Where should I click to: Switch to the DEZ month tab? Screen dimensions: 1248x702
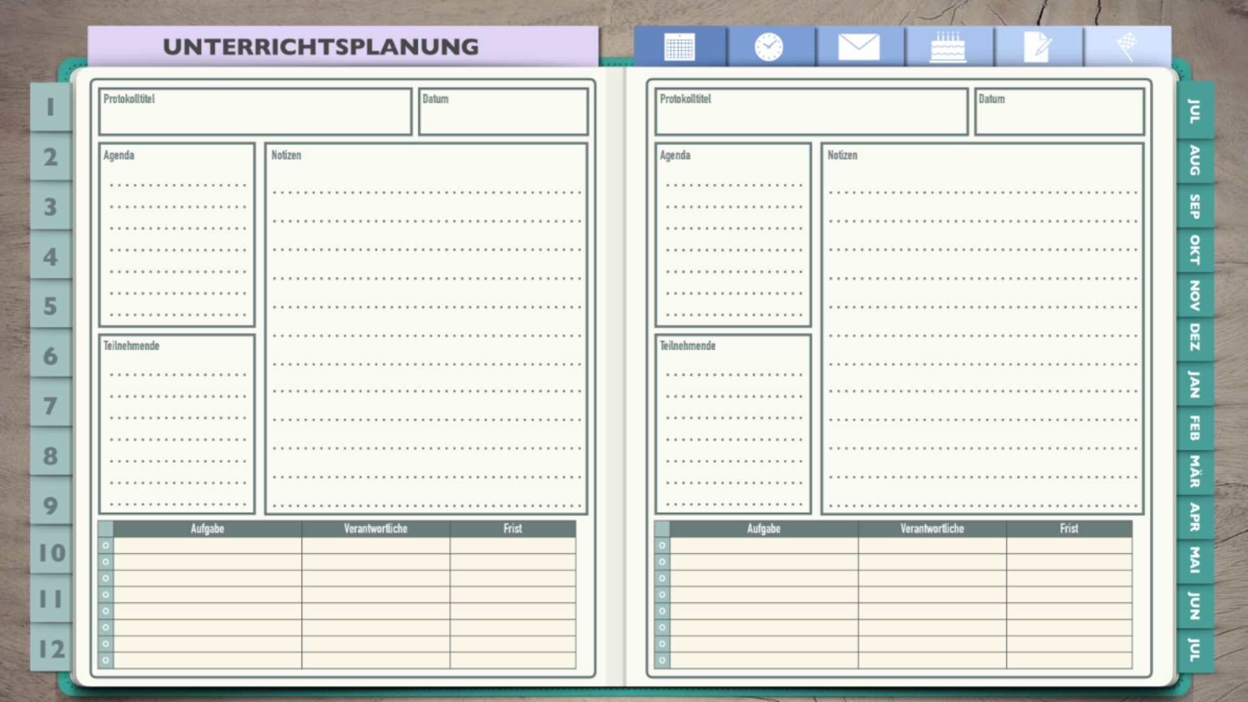pos(1195,337)
